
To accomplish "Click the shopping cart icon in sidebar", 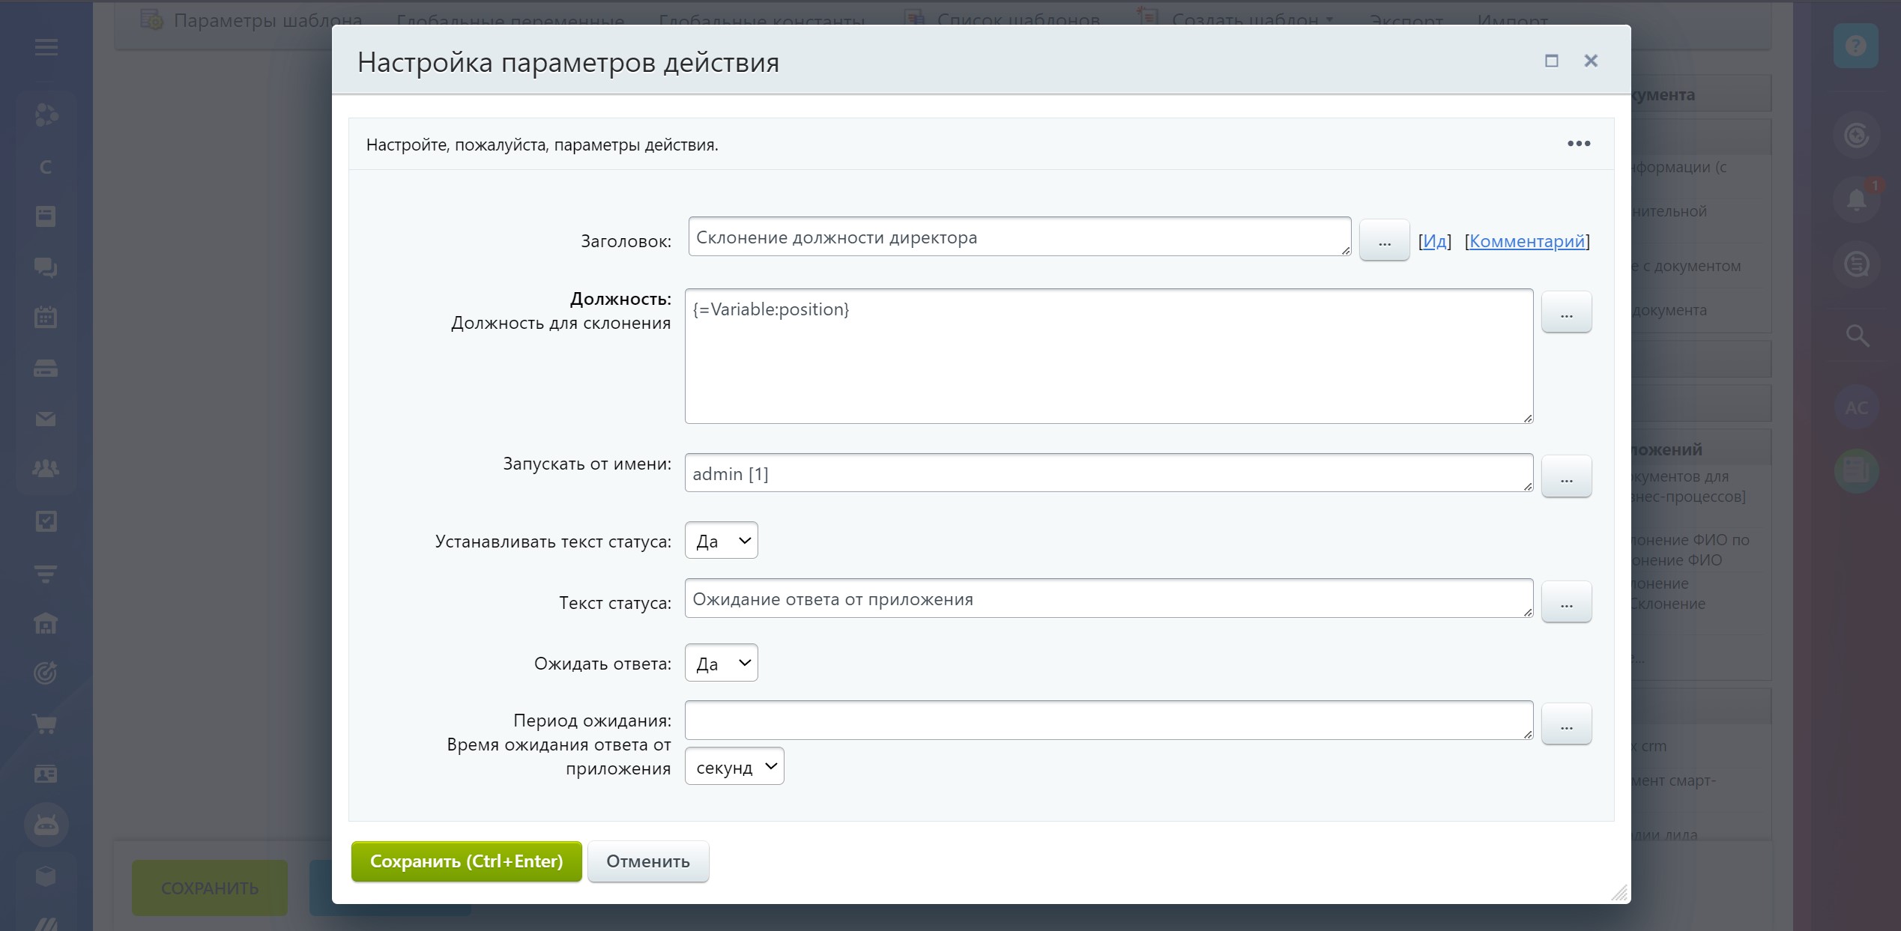I will click(46, 724).
